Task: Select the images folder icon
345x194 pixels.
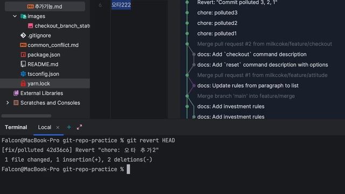Action: tap(23, 16)
